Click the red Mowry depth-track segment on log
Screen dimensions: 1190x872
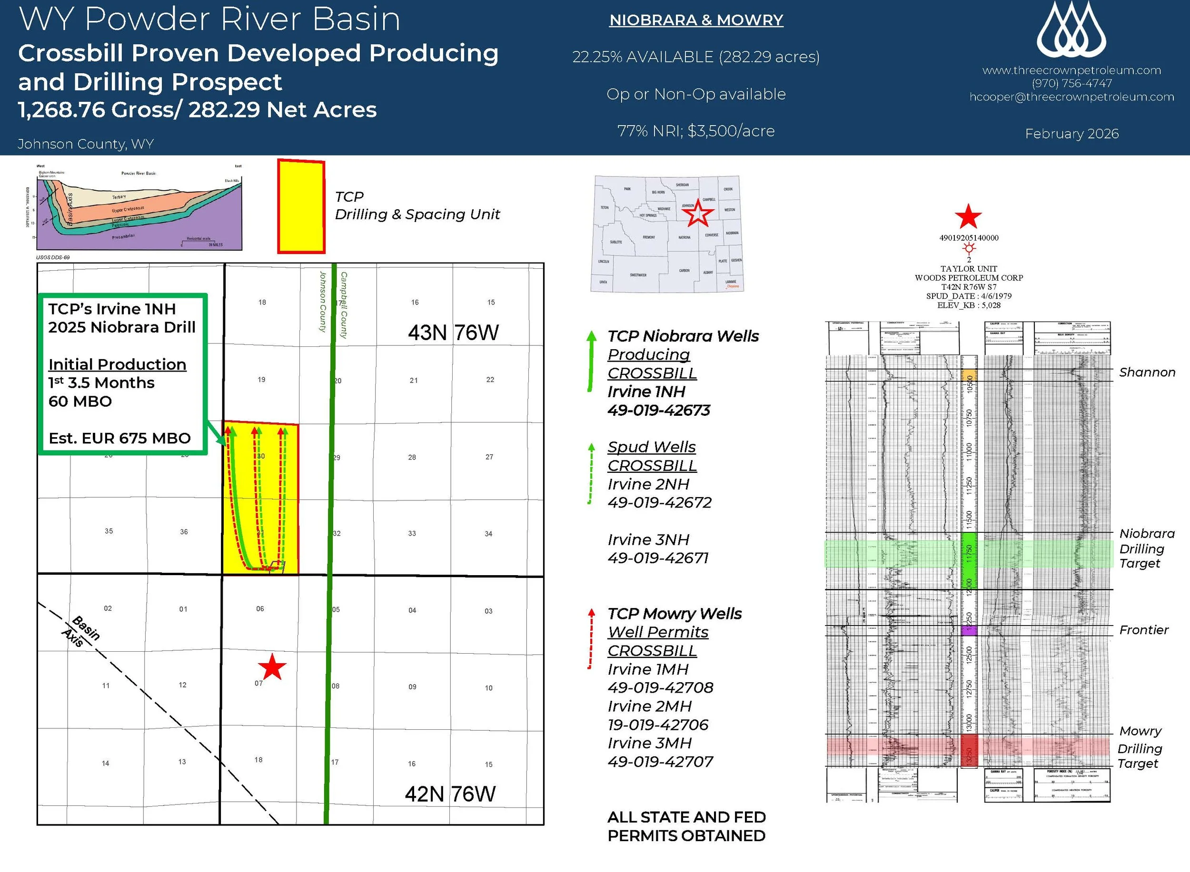click(x=969, y=750)
